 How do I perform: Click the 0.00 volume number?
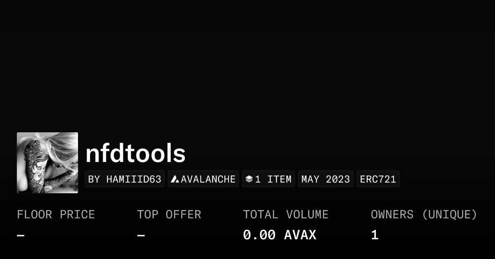click(x=259, y=235)
